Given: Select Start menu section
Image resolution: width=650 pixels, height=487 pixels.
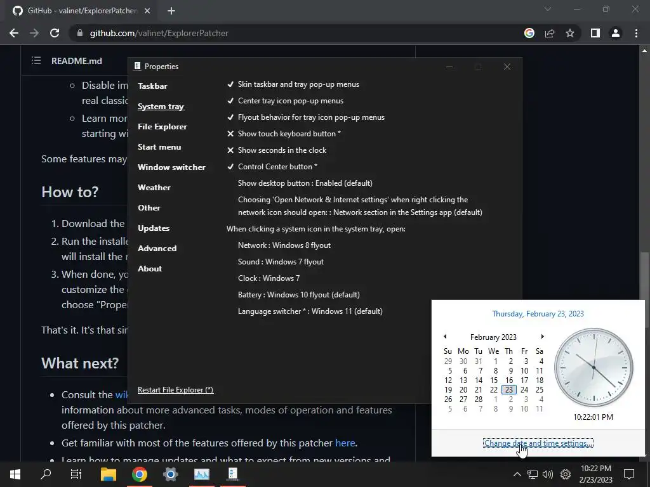Looking at the screenshot, I should click(159, 147).
